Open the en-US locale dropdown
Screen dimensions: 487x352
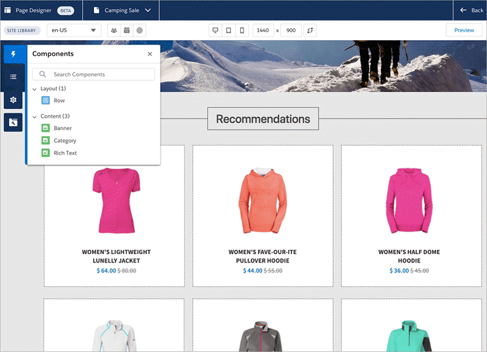[74, 30]
